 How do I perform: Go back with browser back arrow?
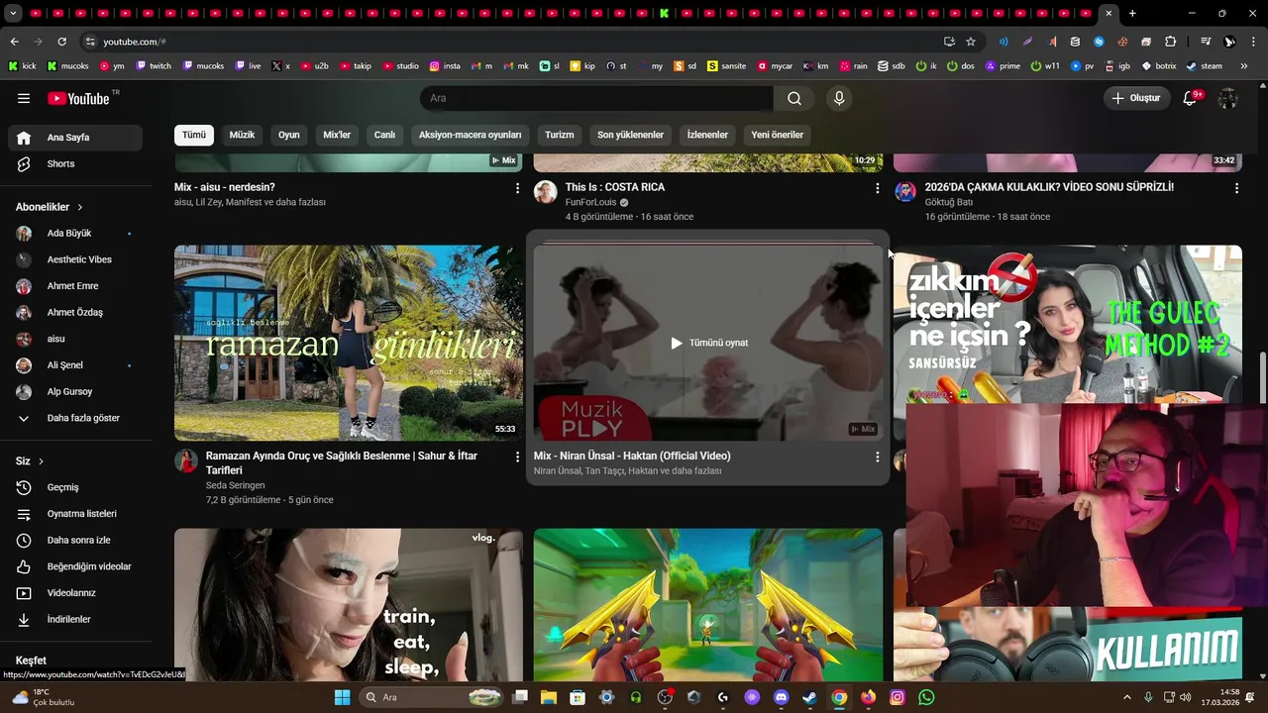[14, 42]
